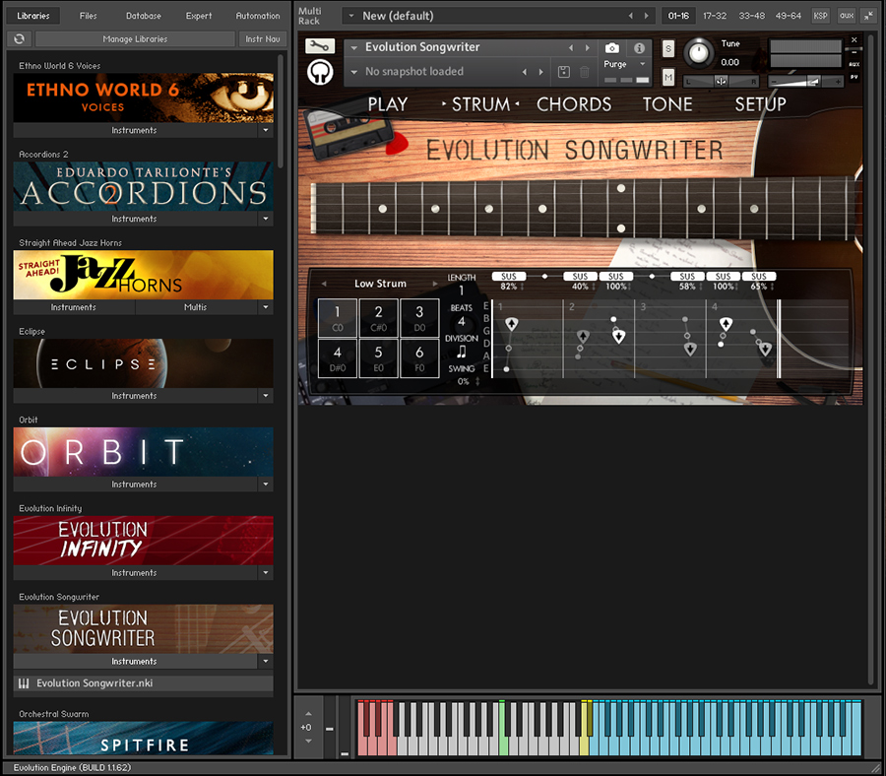Switch to the Database tab
The width and height of the screenshot is (886, 776).
(144, 16)
